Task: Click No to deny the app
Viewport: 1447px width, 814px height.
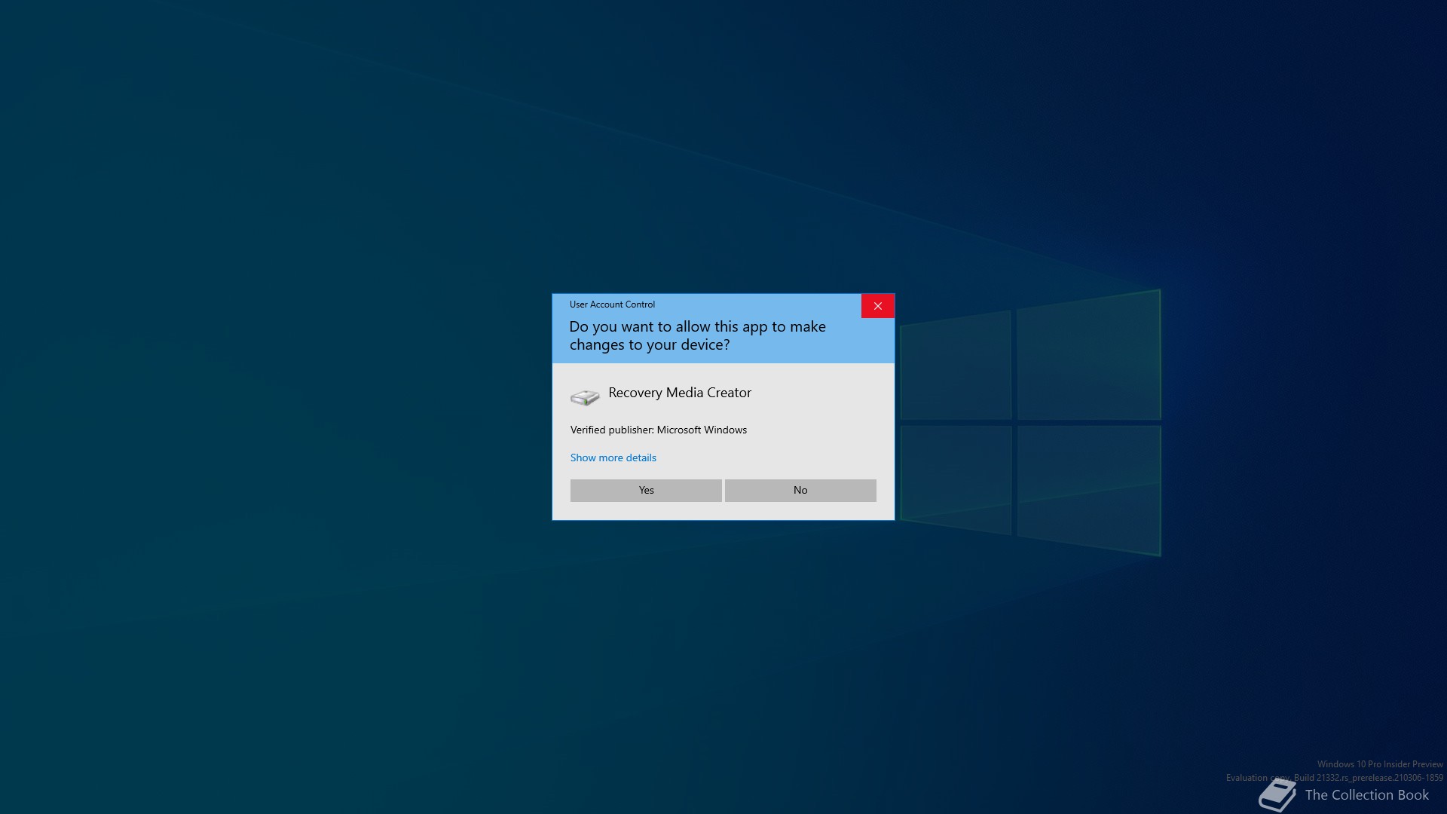Action: coord(800,490)
